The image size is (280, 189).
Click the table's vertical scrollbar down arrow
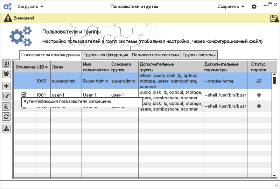[274, 175]
